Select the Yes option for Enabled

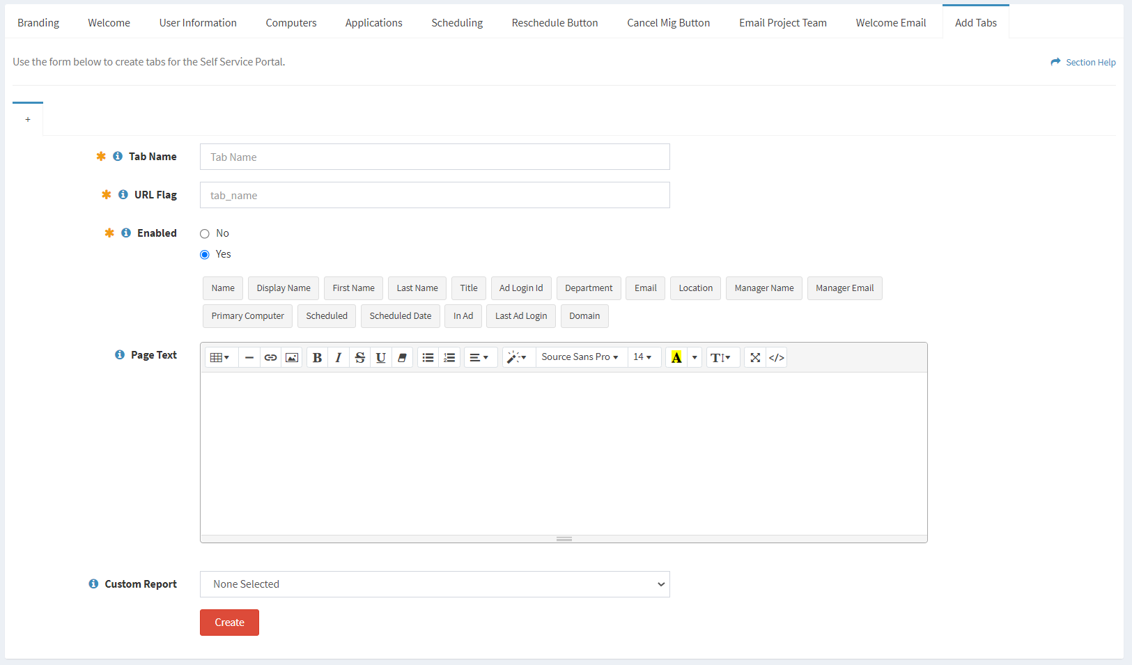coord(204,254)
